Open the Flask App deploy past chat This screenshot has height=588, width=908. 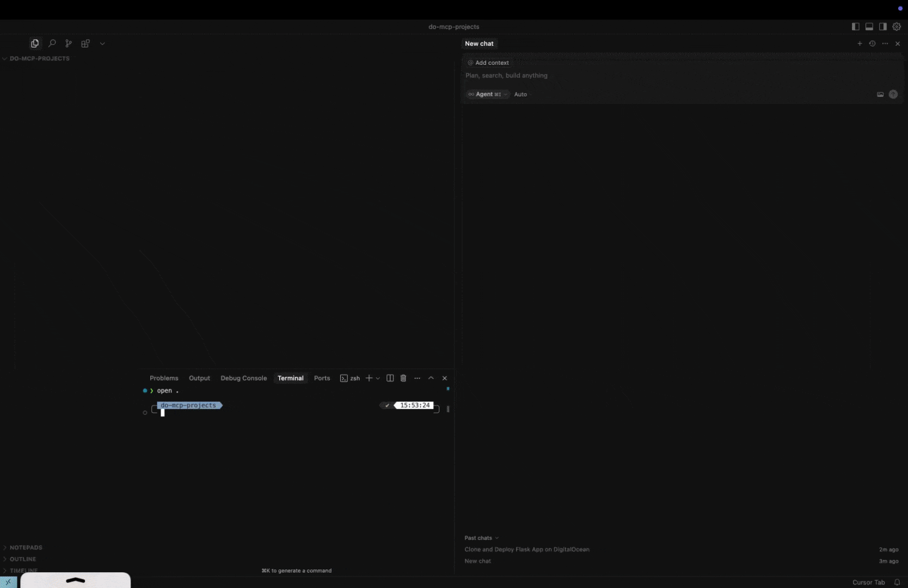point(526,549)
